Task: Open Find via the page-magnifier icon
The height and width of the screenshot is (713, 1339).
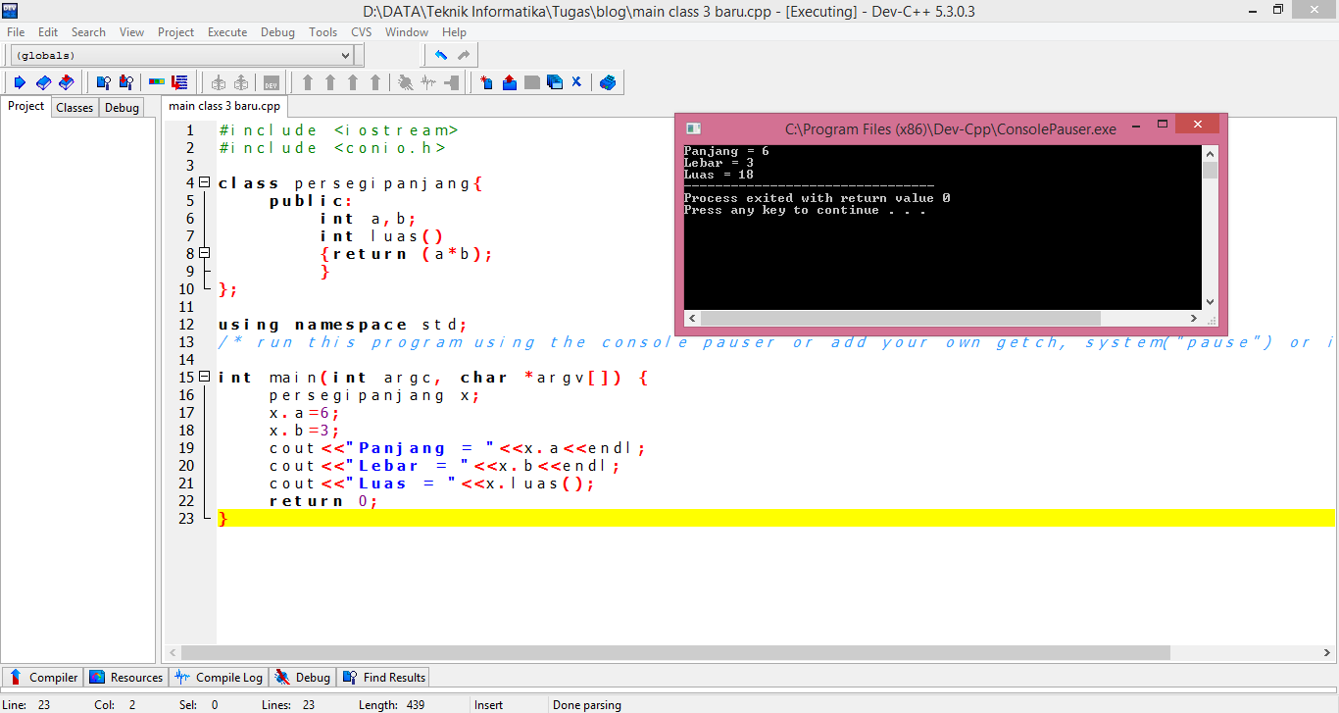Action: click(102, 82)
